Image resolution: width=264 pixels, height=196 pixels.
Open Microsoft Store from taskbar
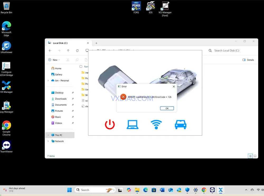point(154,190)
